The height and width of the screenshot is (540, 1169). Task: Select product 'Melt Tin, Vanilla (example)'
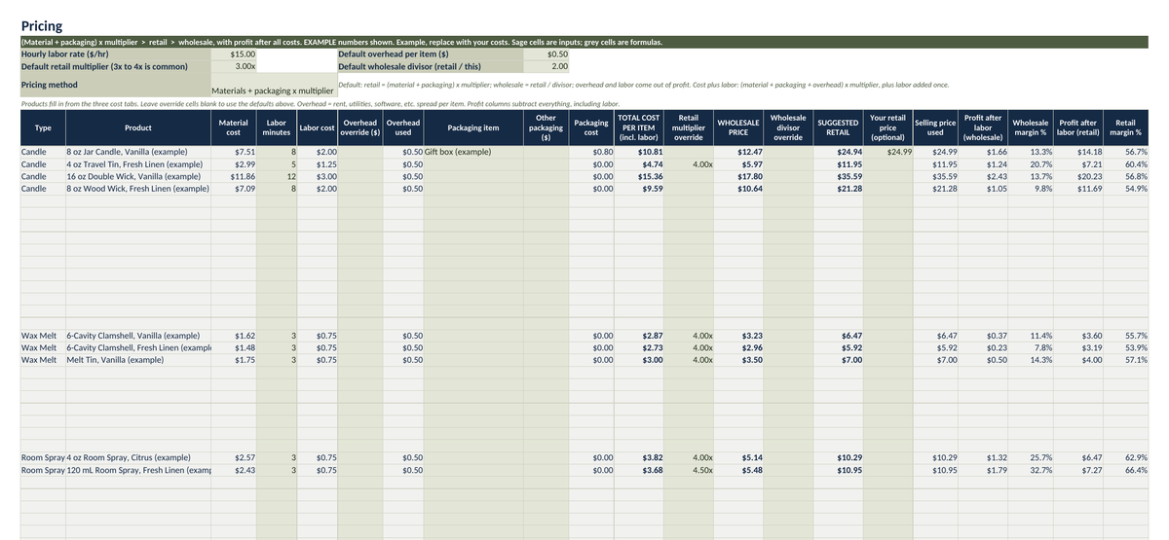(x=137, y=360)
